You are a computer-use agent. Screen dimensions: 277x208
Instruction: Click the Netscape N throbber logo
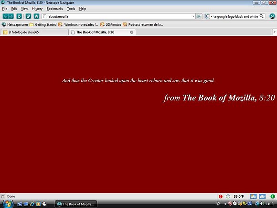[x=272, y=16]
